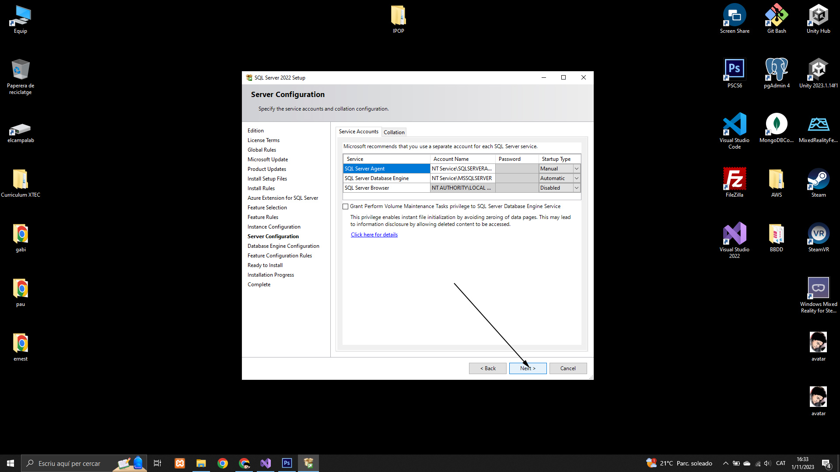The width and height of the screenshot is (840, 472).
Task: Expand SQL Server Agent startup type dropdown
Action: (577, 169)
